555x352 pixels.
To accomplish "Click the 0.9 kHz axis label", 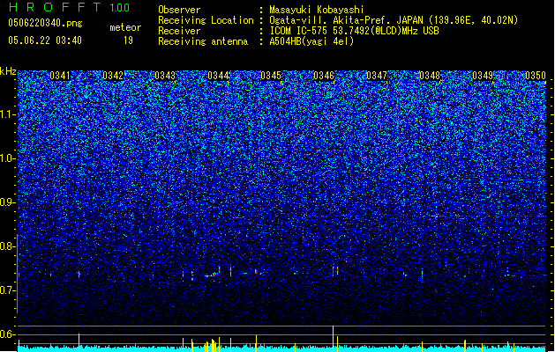I will click(x=8, y=202).
